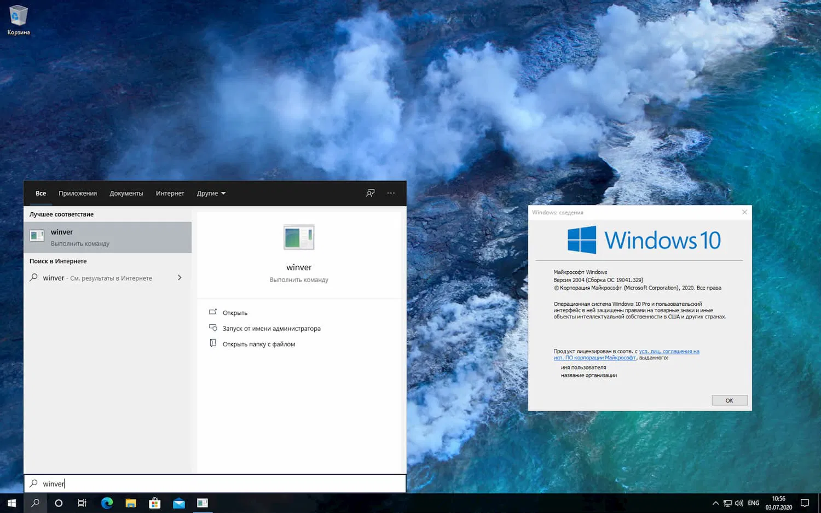This screenshot has height=513, width=821.
Task: Switch to the Документы search tab
Action: [126, 194]
